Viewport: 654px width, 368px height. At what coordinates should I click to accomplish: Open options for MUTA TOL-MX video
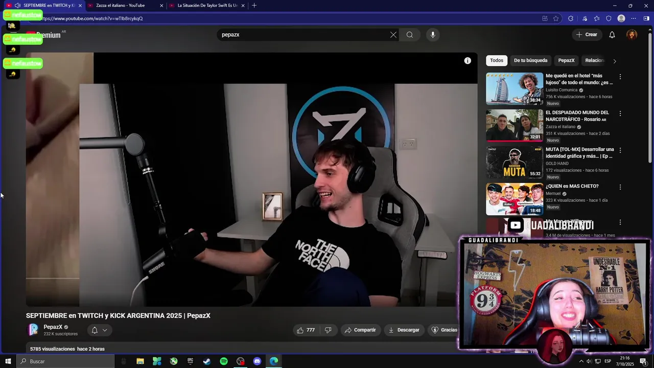[620, 150]
